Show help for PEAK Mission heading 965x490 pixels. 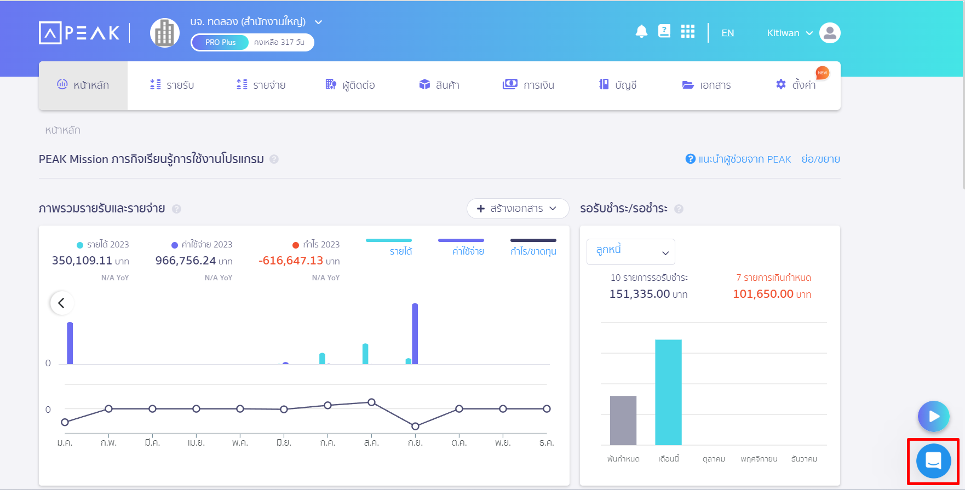point(274,159)
